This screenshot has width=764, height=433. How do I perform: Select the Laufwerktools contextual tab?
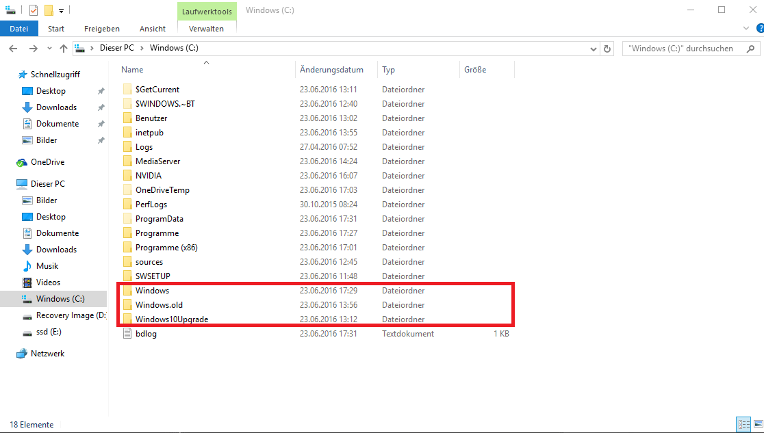pyautogui.click(x=207, y=11)
